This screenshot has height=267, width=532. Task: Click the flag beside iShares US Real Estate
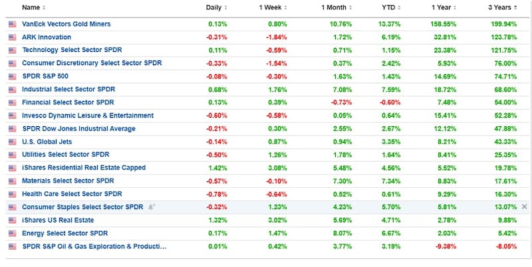[x=11, y=221]
